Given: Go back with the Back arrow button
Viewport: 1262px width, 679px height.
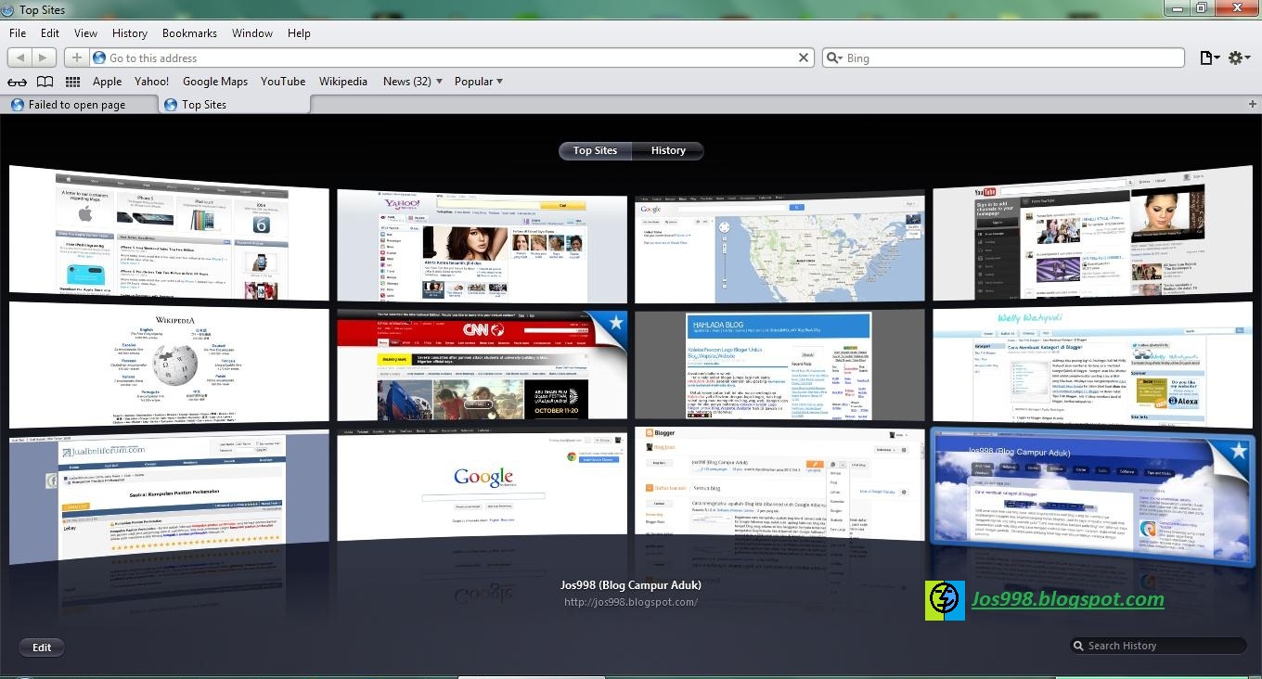Looking at the screenshot, I should pyautogui.click(x=20, y=58).
